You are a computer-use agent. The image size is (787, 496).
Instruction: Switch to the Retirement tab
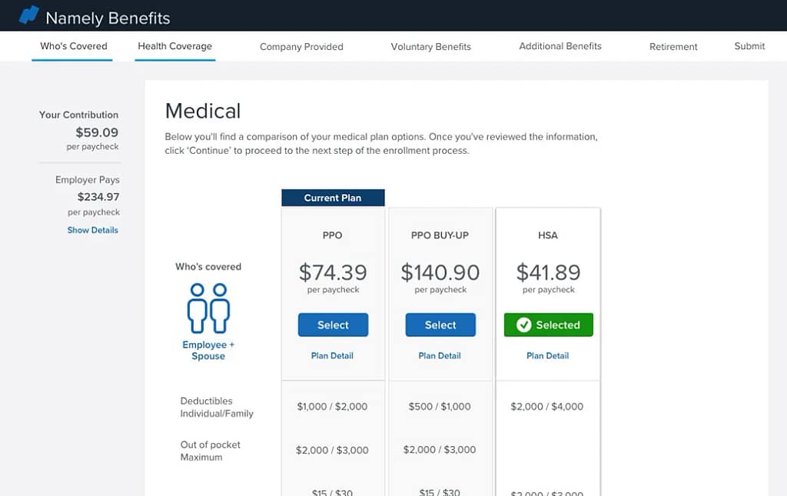pyautogui.click(x=673, y=47)
